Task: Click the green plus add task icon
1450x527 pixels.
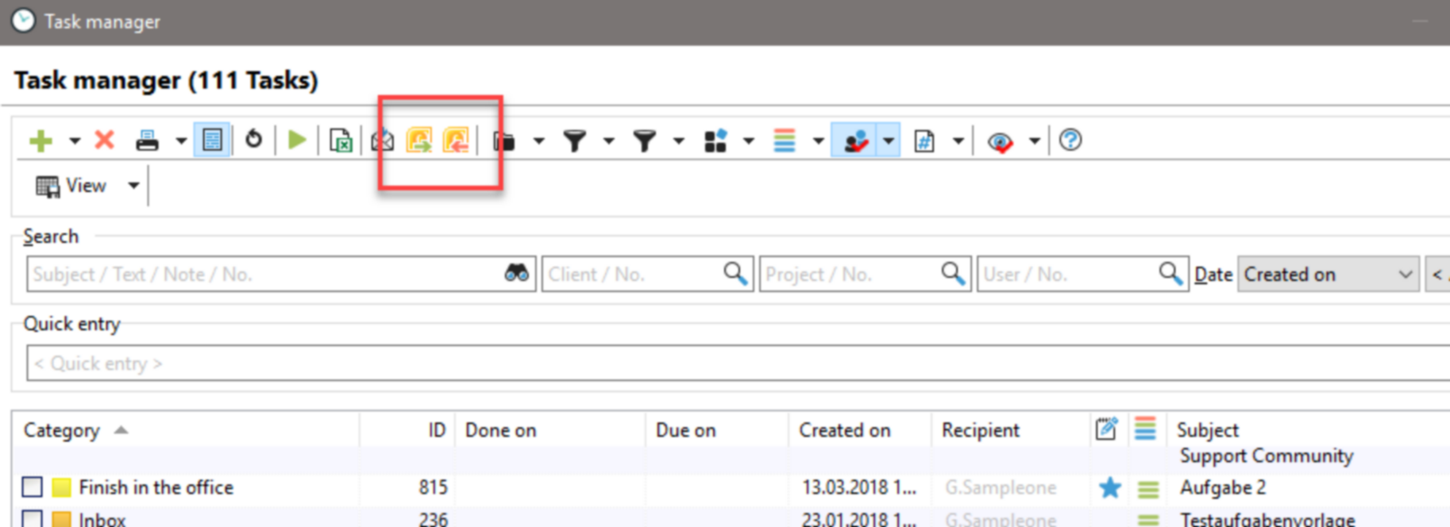Action: [x=40, y=141]
